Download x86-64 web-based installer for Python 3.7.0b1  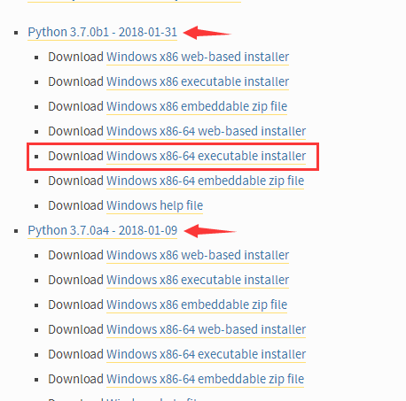pos(206,131)
